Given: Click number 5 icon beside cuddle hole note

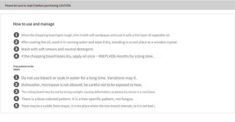Looking at the screenshot, I should [x=16, y=106].
